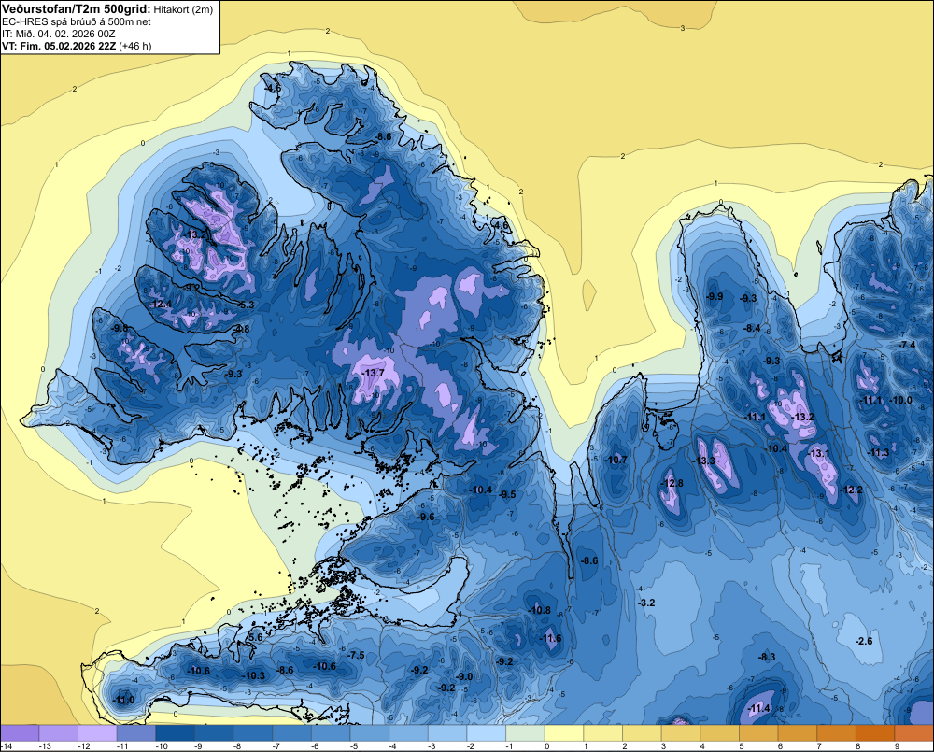Click the legend swatch labeled -10
The image size is (934, 752).
(176, 732)
